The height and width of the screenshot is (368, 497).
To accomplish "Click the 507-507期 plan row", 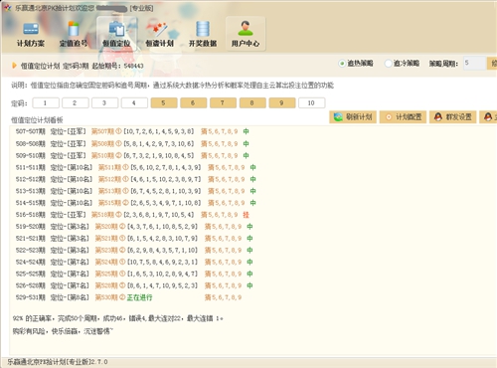I will (x=132, y=131).
